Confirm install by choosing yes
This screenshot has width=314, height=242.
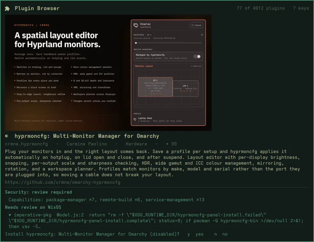click(195, 234)
